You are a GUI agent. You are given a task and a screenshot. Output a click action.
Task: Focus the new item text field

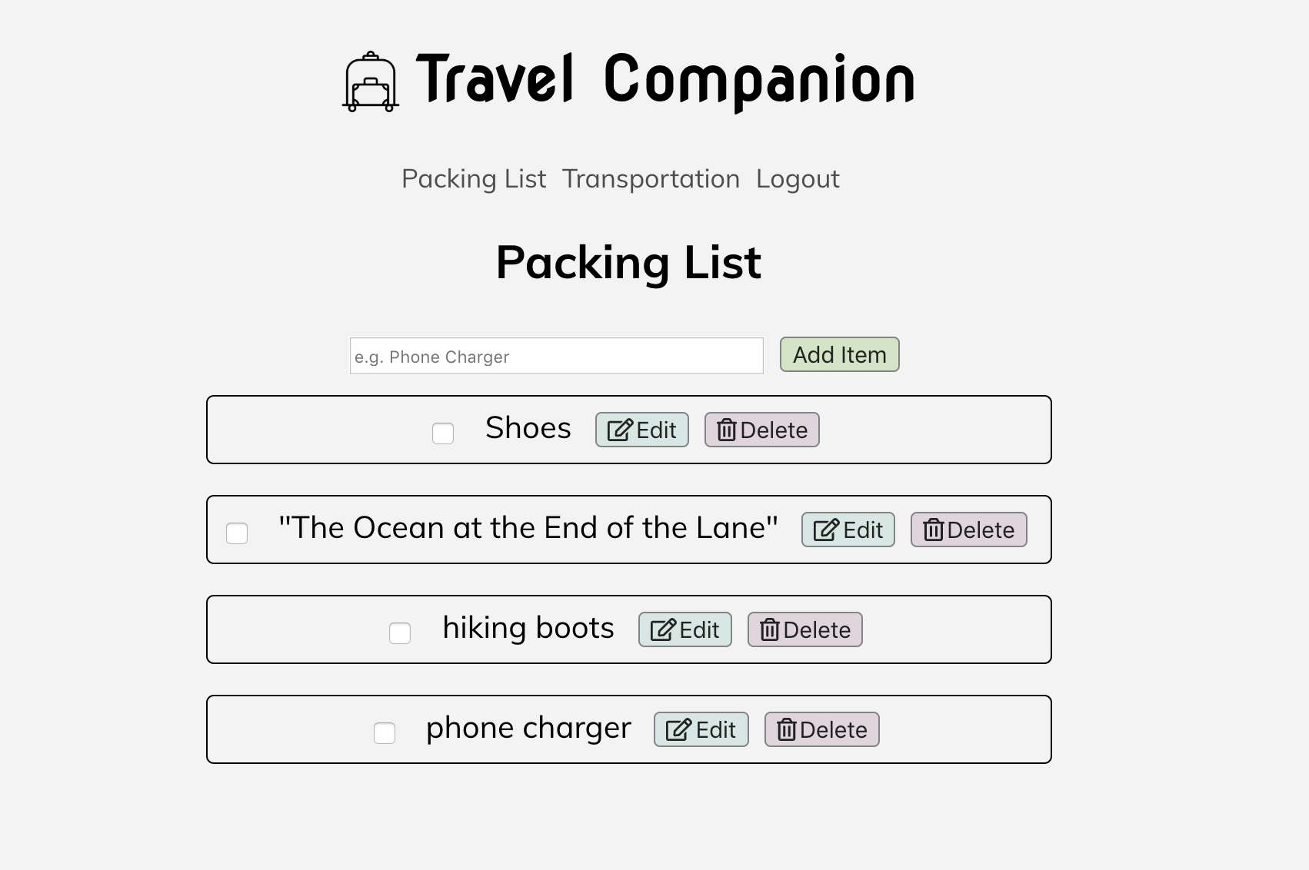coord(556,356)
